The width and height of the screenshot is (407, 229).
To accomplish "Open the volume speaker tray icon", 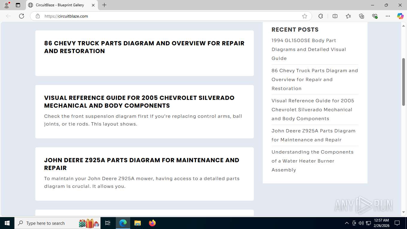I will point(361,223).
